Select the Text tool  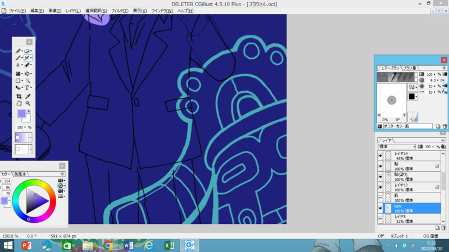point(27,88)
